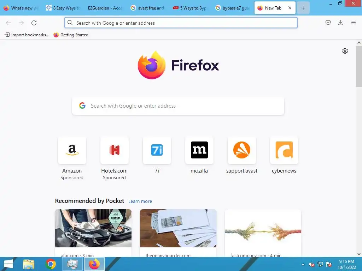The image size is (362, 271).
Task: Close the New Tab tab
Action: point(290,8)
